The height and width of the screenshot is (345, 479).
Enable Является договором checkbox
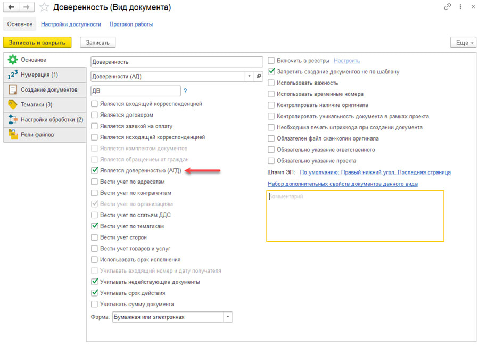(95, 115)
